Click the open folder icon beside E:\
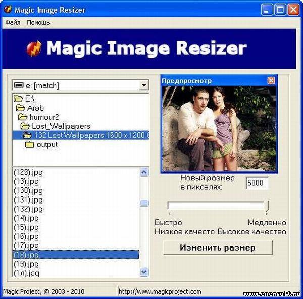Viewport: 303px width, 299px height. pyautogui.click(x=18, y=99)
